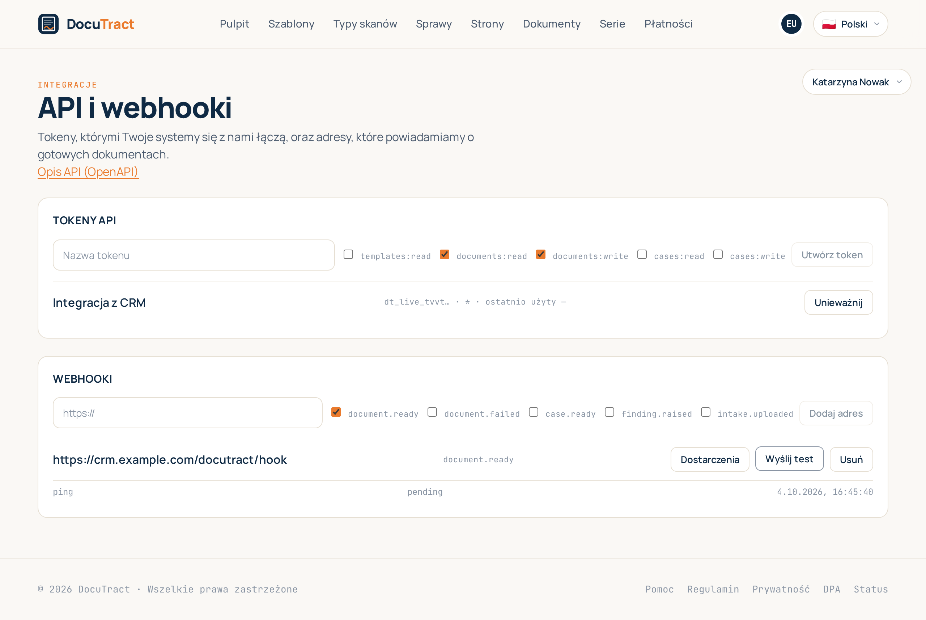This screenshot has width=926, height=620.
Task: Click the chevron next to Polski
Action: 876,24
